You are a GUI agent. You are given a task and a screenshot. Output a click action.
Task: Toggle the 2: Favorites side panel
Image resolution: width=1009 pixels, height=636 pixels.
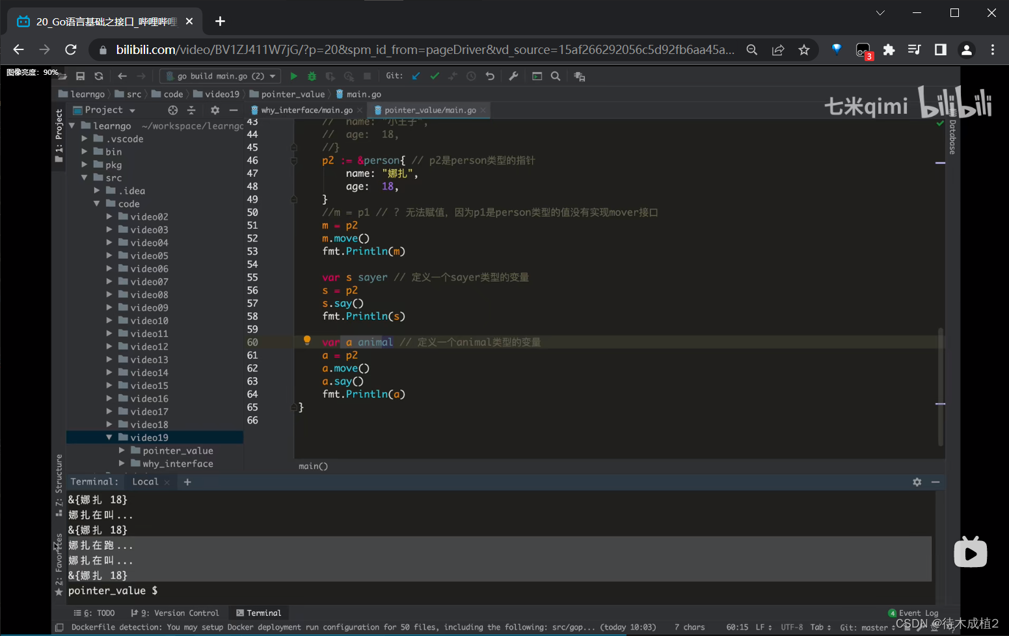pos(59,564)
